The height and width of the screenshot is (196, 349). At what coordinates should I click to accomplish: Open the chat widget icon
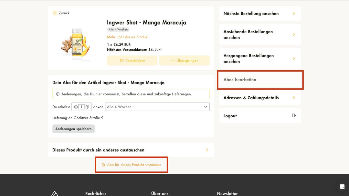click(x=342, y=187)
